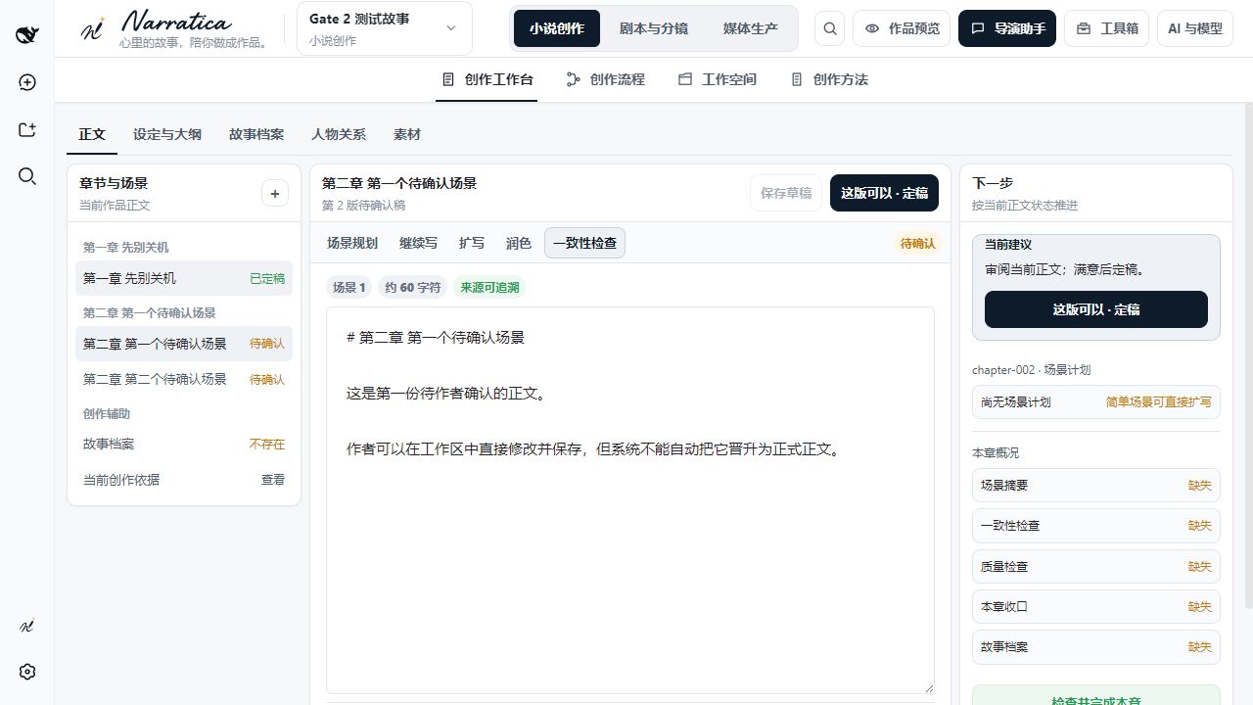Click inside the chapter text editor
The width and height of the screenshot is (1253, 705).
(x=630, y=500)
